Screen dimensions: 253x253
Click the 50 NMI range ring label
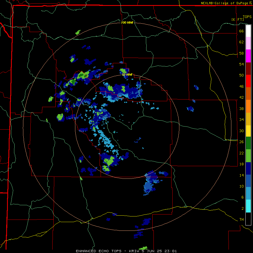click(127, 74)
